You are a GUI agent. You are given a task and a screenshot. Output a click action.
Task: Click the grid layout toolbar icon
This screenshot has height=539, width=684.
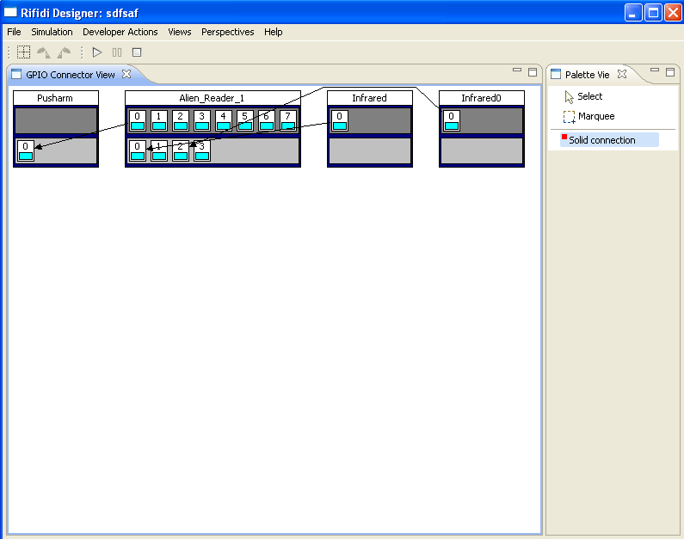pyautogui.click(x=23, y=52)
